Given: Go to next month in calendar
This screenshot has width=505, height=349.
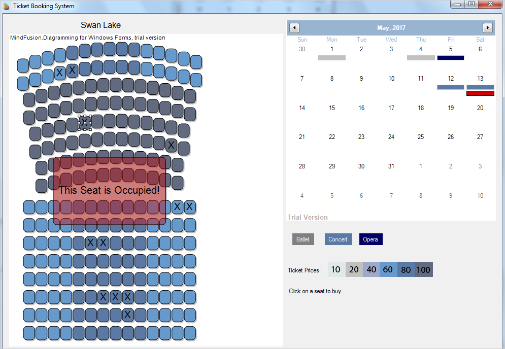Looking at the screenshot, I should tap(487, 28).
